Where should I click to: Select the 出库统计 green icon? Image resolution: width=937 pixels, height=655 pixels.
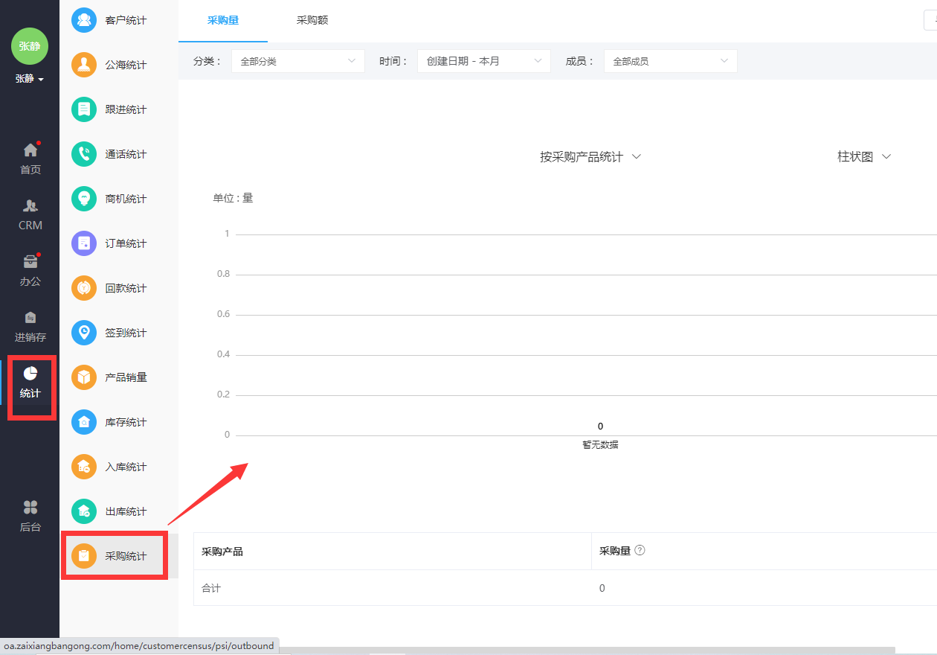click(x=84, y=511)
